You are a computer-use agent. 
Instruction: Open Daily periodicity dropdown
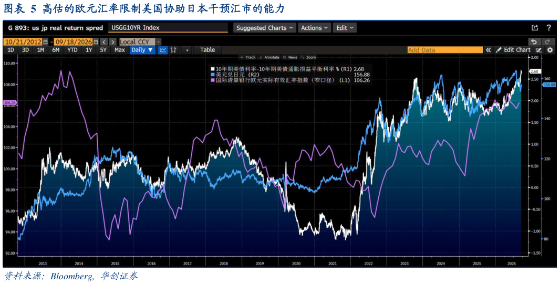coord(142,50)
